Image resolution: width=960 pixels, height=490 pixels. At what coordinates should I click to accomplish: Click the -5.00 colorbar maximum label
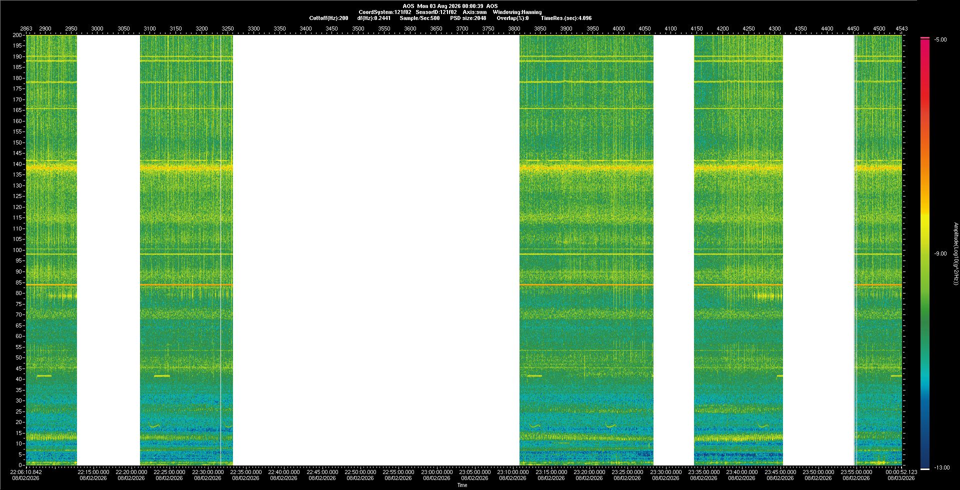pyautogui.click(x=941, y=39)
